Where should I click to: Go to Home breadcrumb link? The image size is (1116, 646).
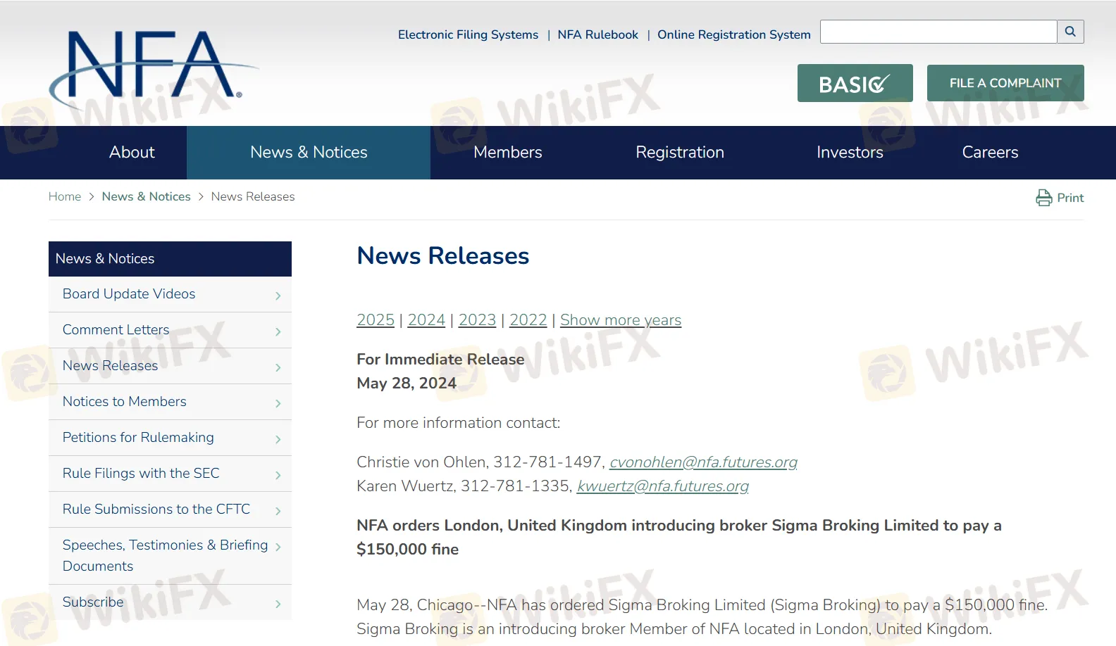(x=65, y=197)
